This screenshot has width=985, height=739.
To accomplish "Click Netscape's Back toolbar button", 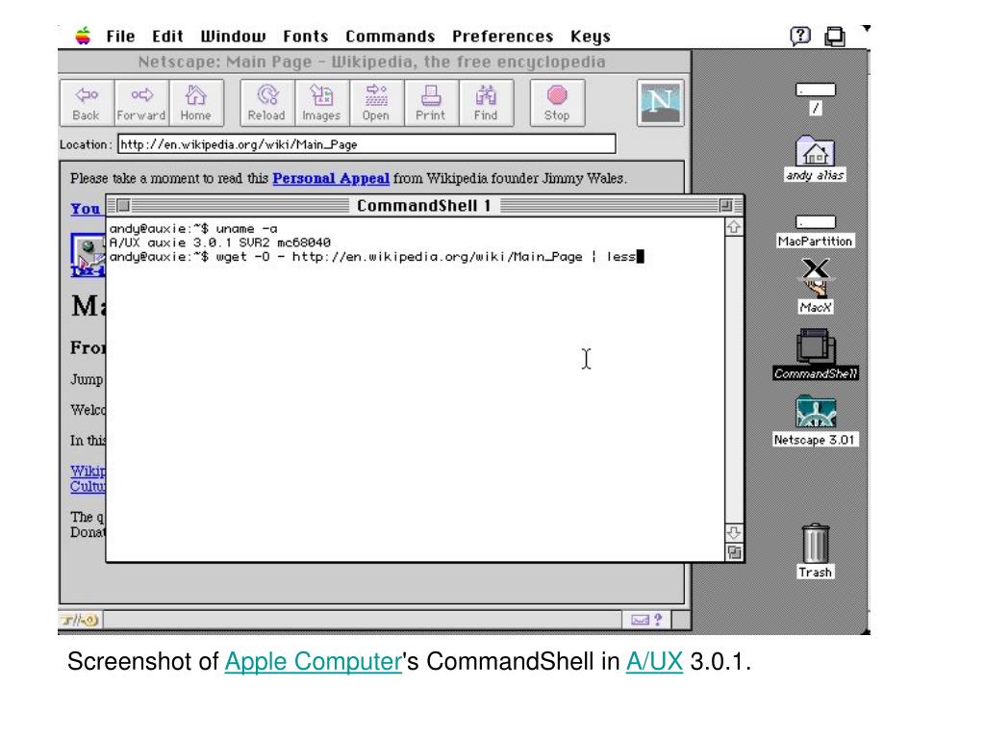I will 87,103.
